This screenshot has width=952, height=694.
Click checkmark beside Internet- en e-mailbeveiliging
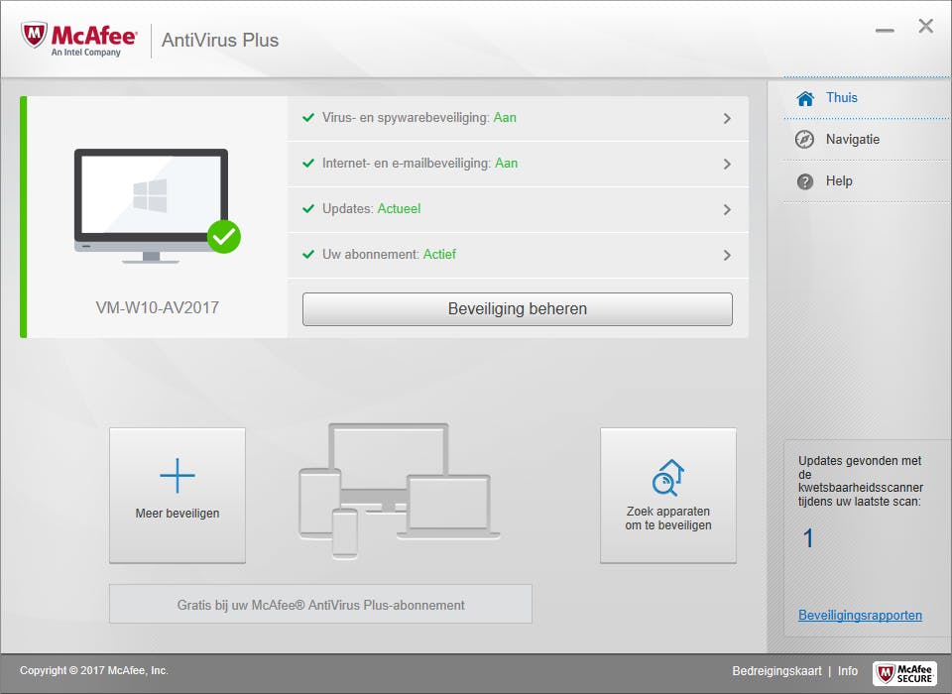[x=308, y=164]
